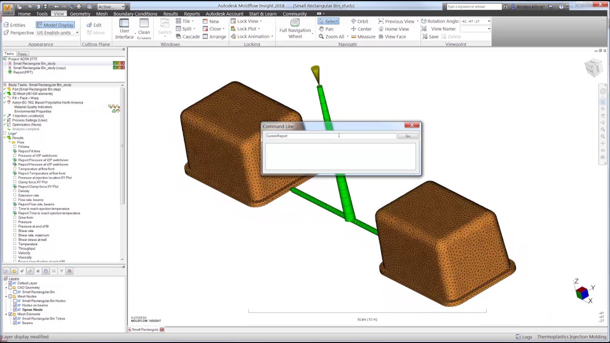Click the Command Line text field
The width and height of the screenshot is (610, 343).
331,136
